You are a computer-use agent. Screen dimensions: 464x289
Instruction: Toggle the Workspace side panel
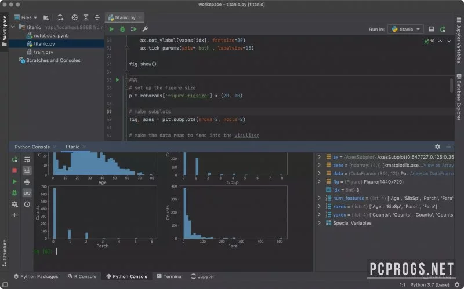(x=4, y=31)
